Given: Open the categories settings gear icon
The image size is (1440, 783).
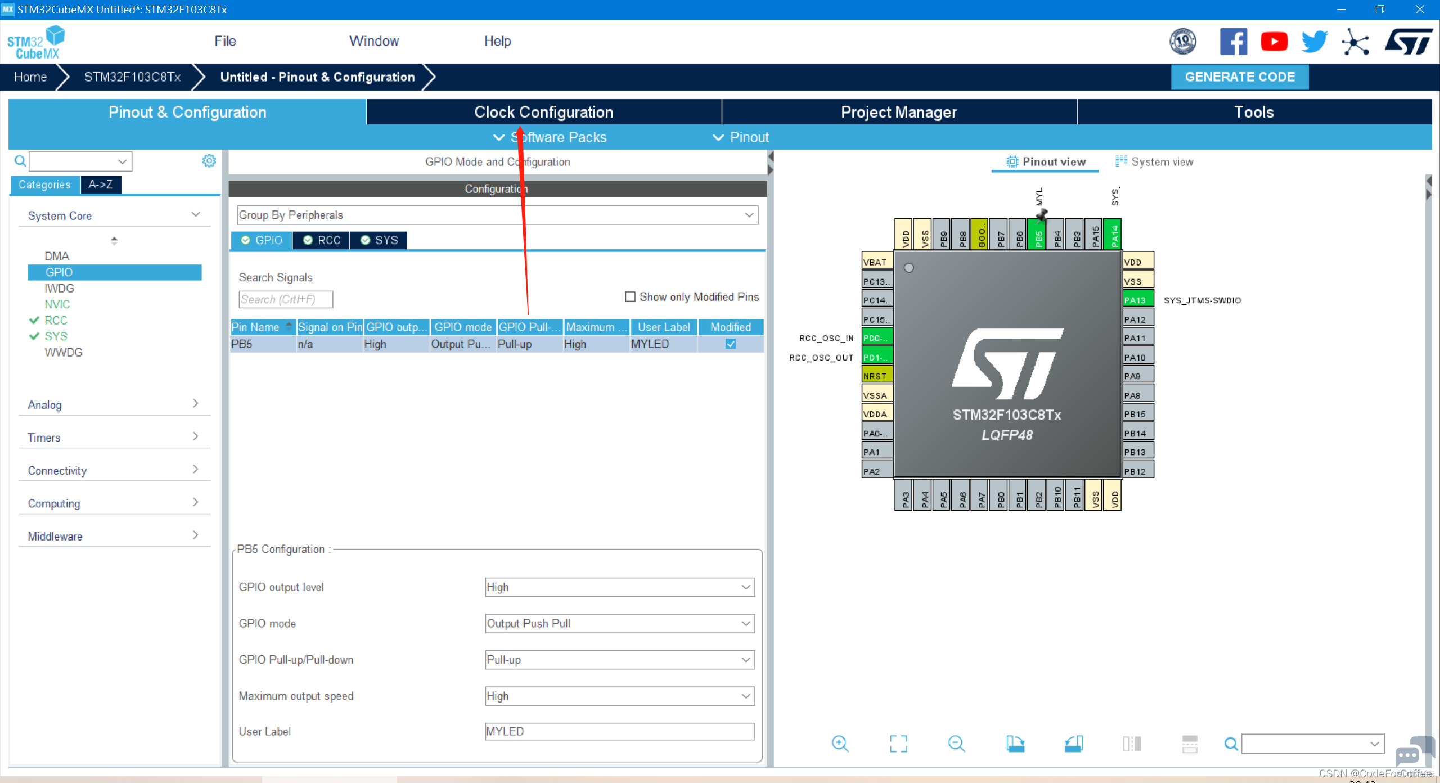Looking at the screenshot, I should coord(209,161).
